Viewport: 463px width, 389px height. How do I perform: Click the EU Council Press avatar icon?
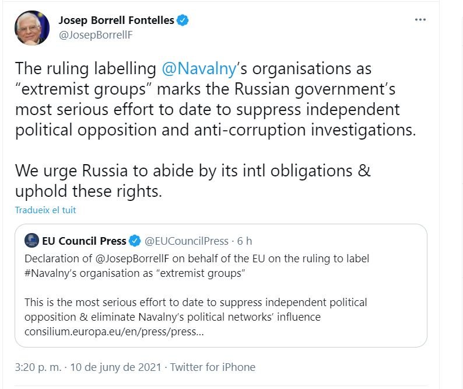(x=32, y=241)
